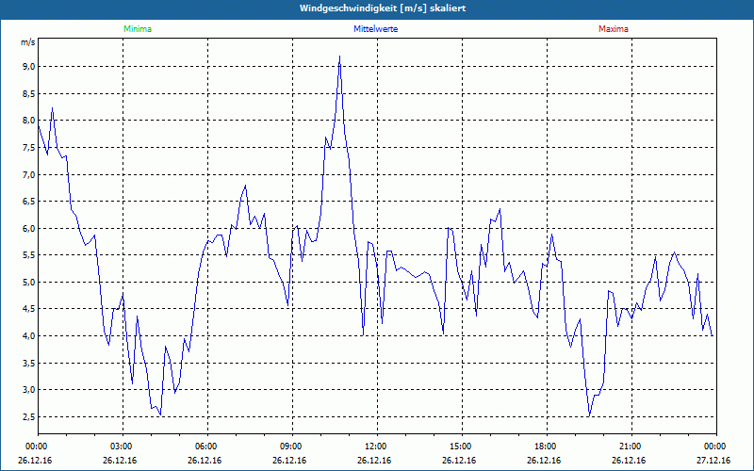This screenshot has height=471, width=754.
Task: Click the y-axis value '5,0'
Action: click(x=29, y=282)
